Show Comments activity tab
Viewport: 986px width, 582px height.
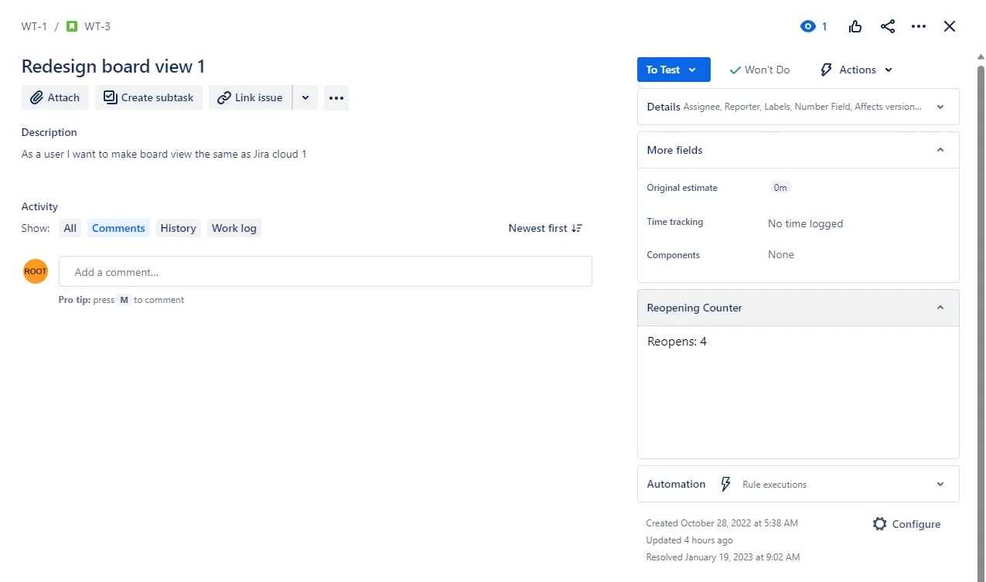pos(118,228)
